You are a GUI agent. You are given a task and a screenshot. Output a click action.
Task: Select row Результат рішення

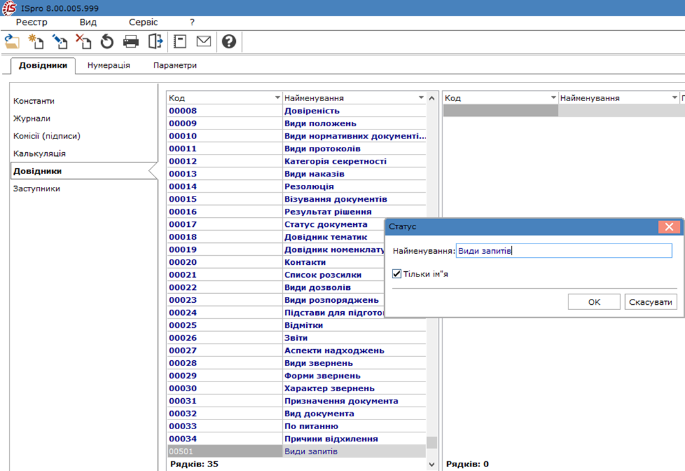click(296, 212)
